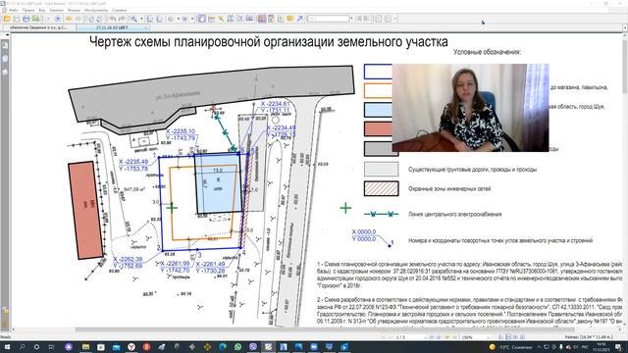The width and height of the screenshot is (628, 353).
Task: Open the Bookmarks panel in left sidebar
Action: click(5, 45)
